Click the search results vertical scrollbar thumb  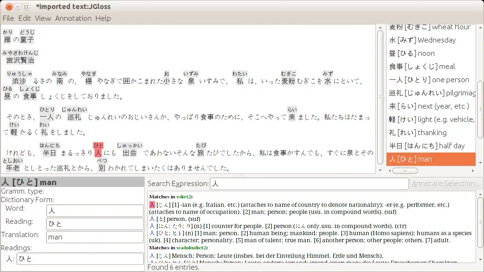(480, 222)
